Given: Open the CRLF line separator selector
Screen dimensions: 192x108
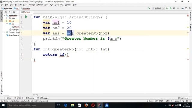Looking at the screenshot, I should [x=162, y=101].
